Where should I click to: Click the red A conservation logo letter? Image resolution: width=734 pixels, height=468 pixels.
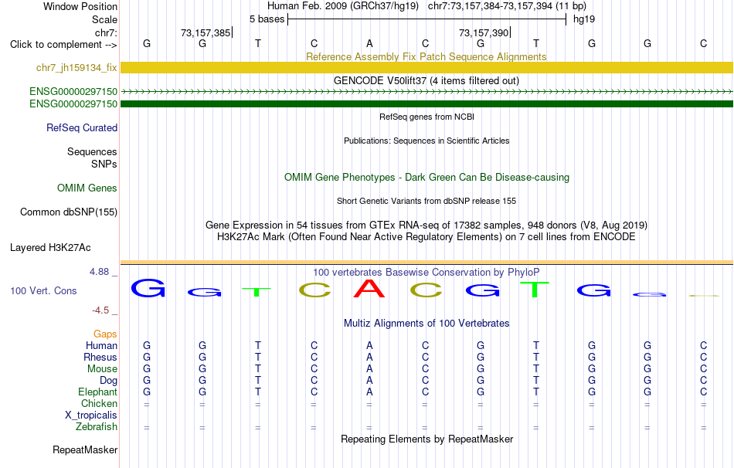tap(369, 288)
